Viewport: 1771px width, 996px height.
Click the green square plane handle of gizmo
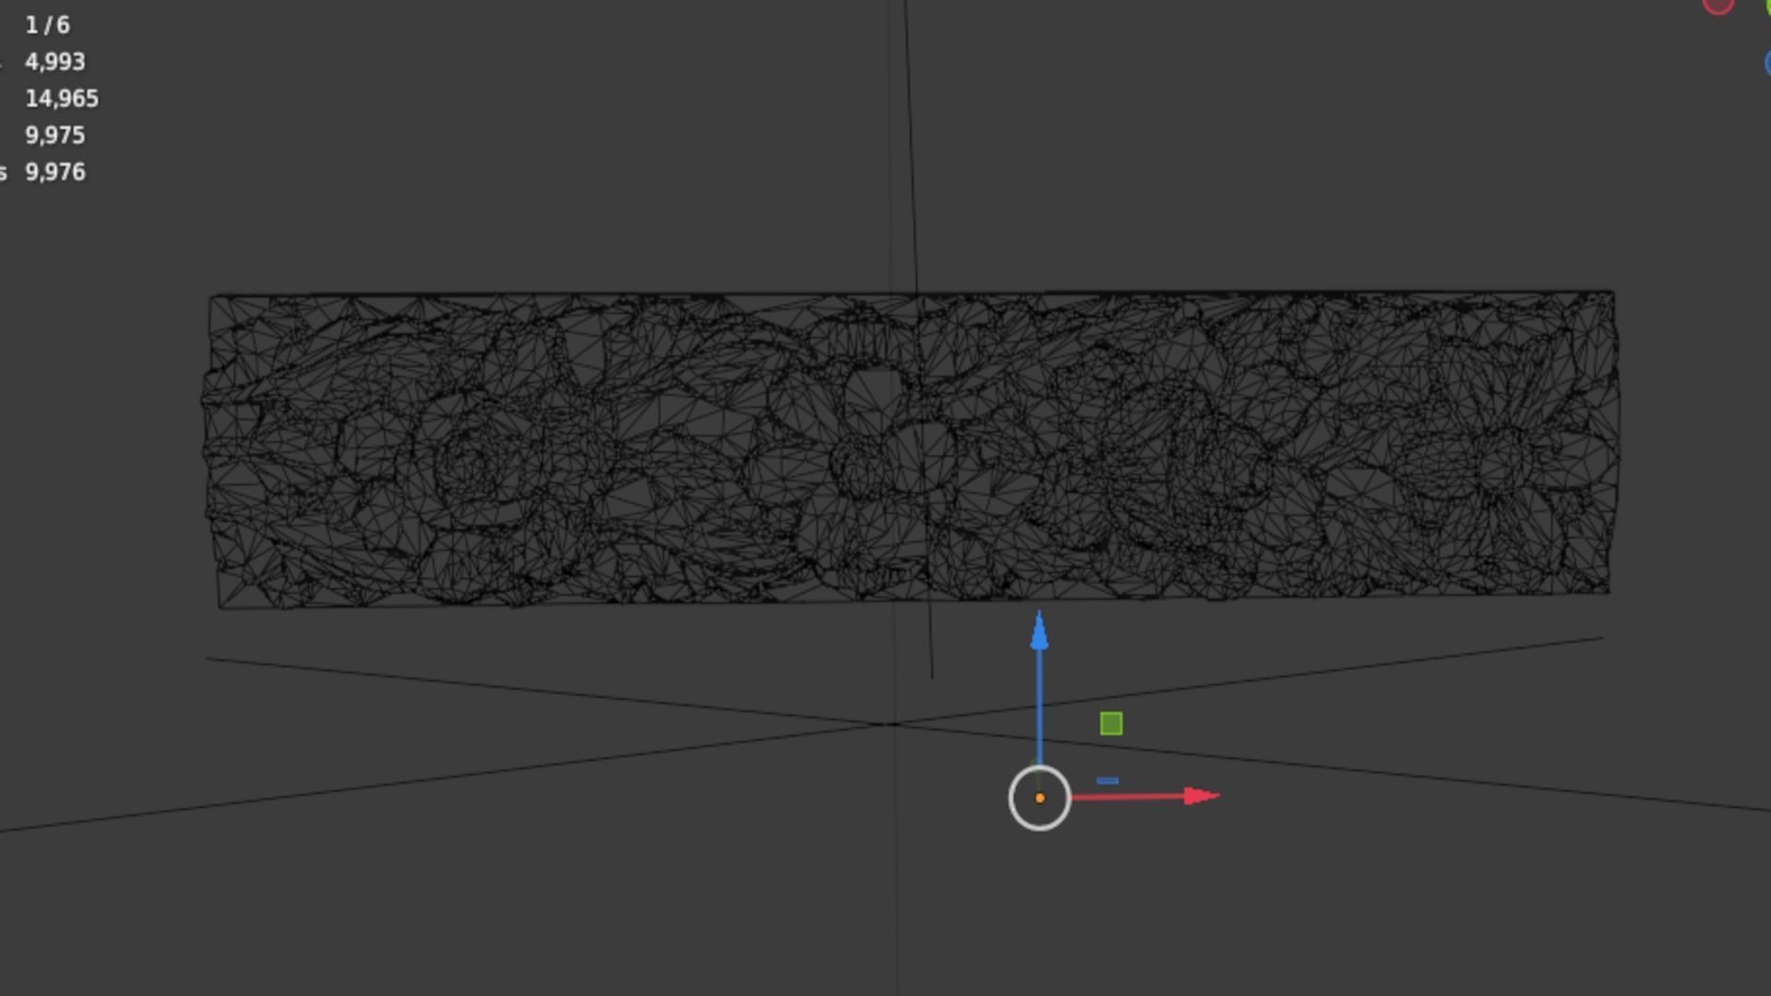click(1111, 724)
